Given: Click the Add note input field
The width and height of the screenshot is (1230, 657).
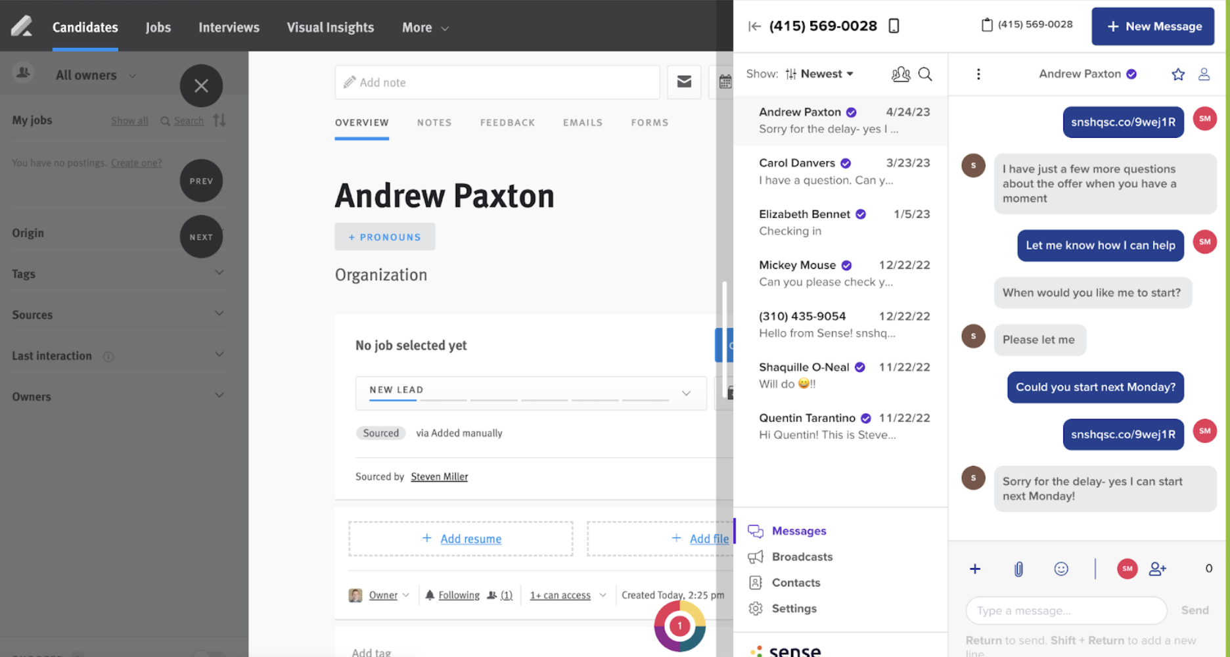Looking at the screenshot, I should 497,82.
